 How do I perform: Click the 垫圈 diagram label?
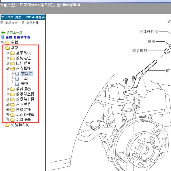point(151,41)
